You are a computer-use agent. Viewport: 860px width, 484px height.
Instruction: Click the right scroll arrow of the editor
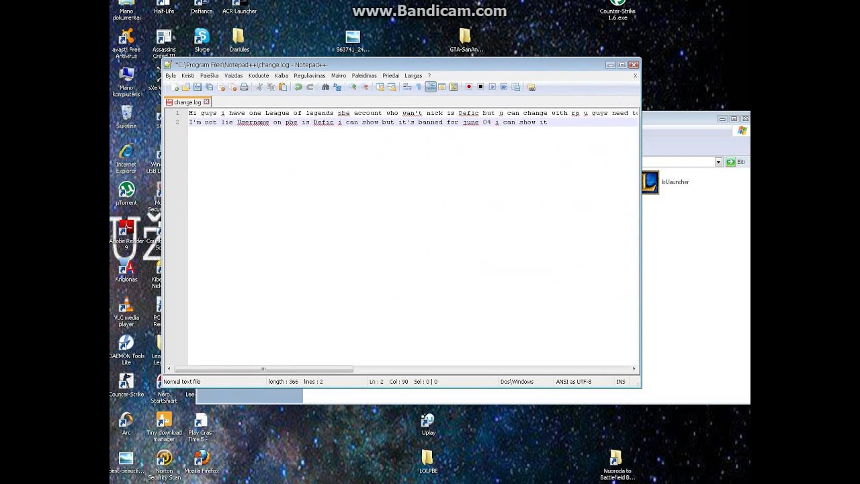634,369
